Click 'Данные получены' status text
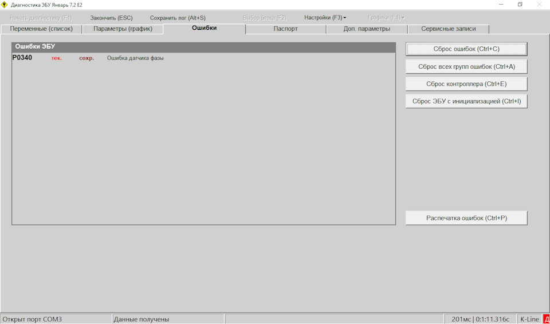This screenshot has height=324, width=550. tap(168, 319)
